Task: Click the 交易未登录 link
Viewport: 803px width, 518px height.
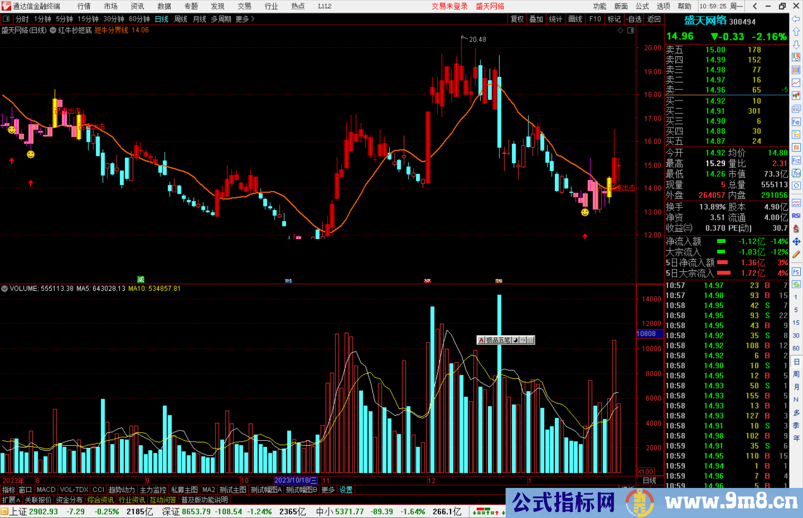Action: [449, 6]
